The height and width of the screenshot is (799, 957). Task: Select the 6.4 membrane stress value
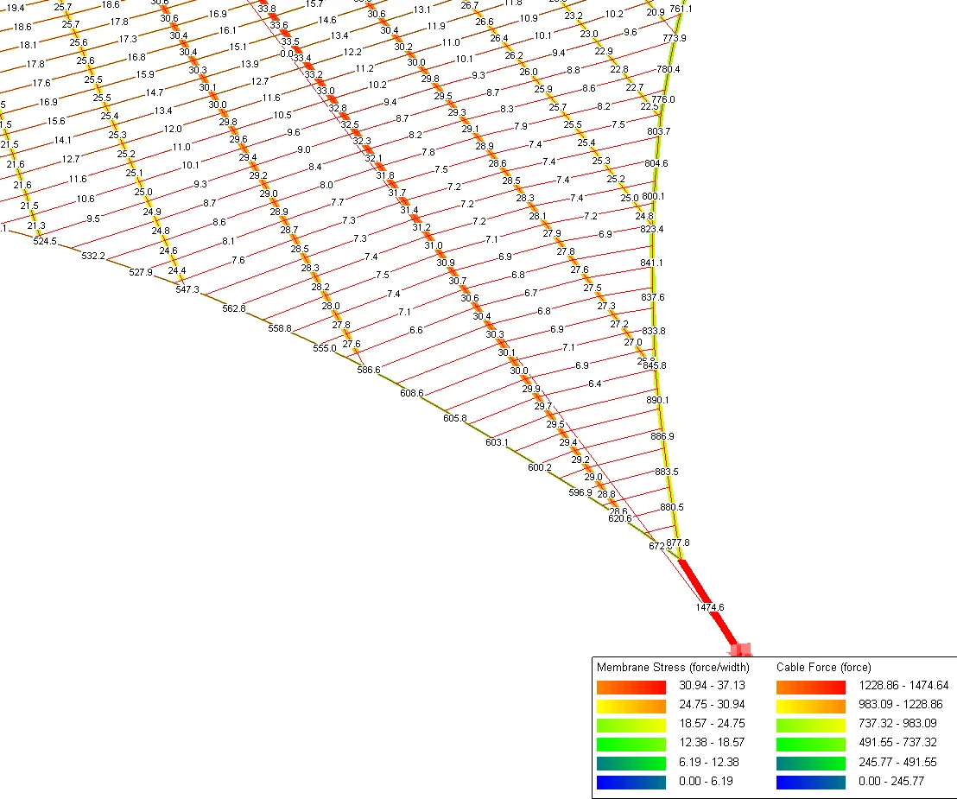pyautogui.click(x=594, y=384)
